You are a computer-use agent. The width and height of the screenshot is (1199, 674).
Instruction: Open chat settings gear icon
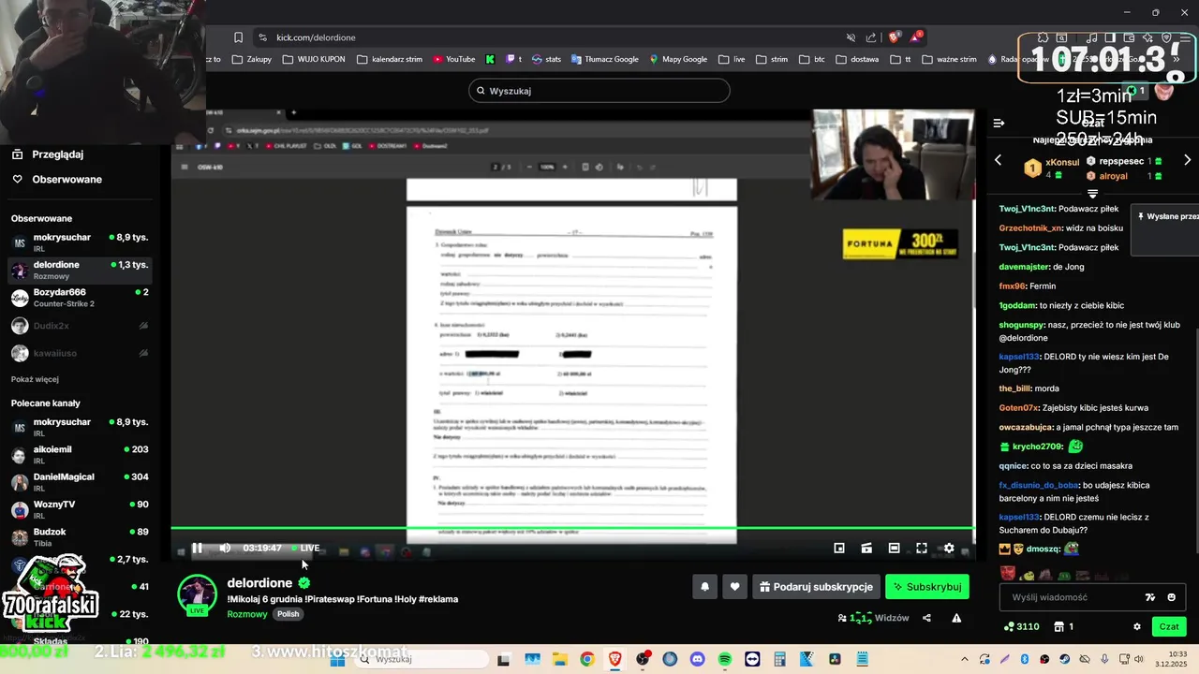(1137, 626)
